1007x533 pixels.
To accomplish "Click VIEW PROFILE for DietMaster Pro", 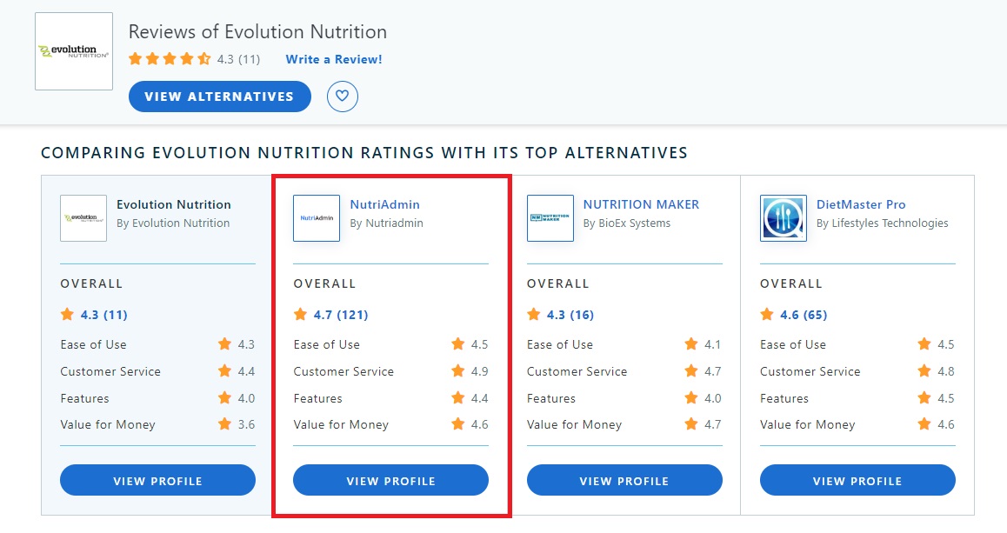I will coord(857,480).
